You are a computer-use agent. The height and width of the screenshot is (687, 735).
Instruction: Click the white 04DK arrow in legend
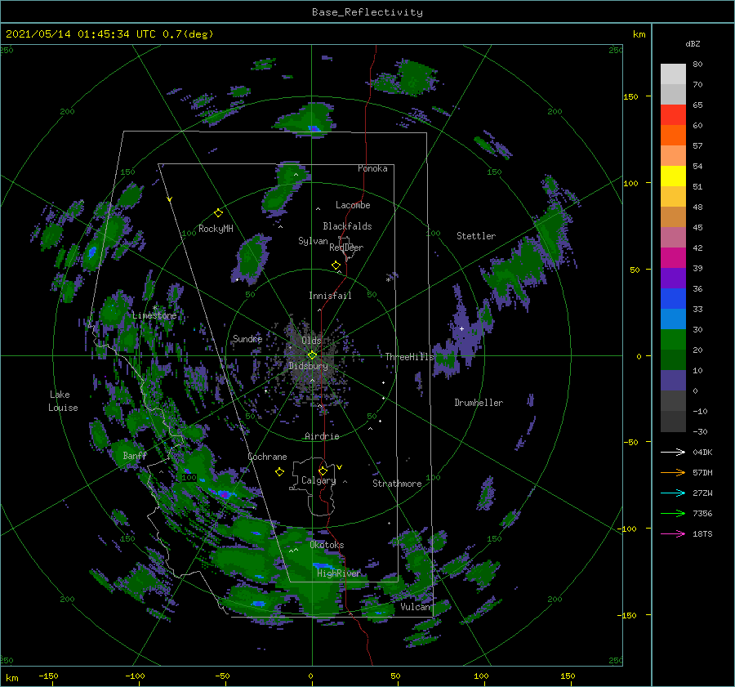click(x=673, y=452)
